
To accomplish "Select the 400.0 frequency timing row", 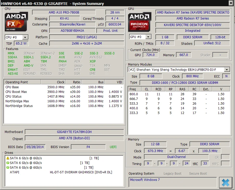I will tap(179, 108).
